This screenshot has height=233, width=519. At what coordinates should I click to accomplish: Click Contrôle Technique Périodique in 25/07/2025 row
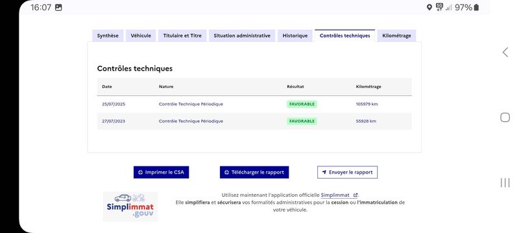click(191, 104)
